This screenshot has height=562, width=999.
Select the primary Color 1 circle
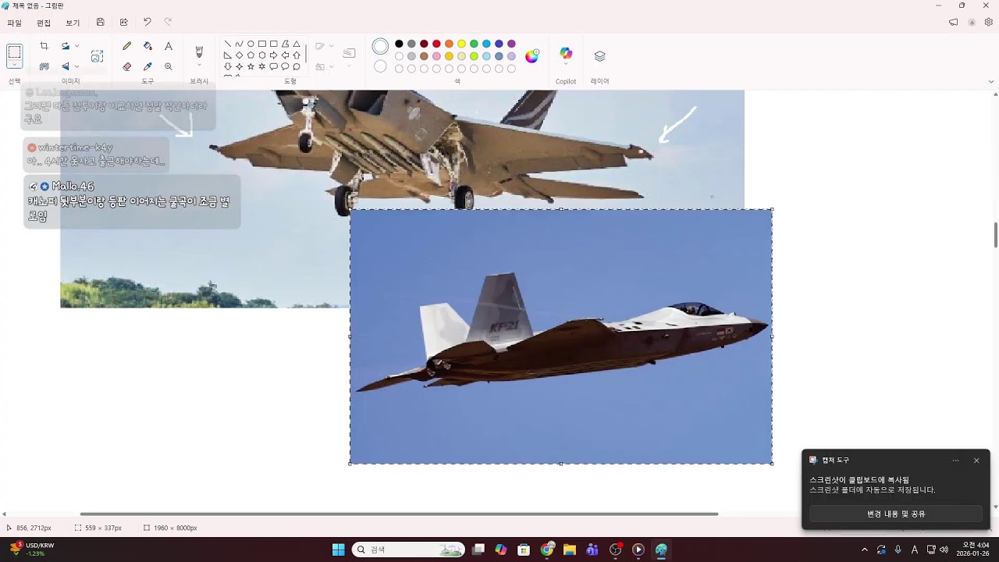pyautogui.click(x=380, y=47)
